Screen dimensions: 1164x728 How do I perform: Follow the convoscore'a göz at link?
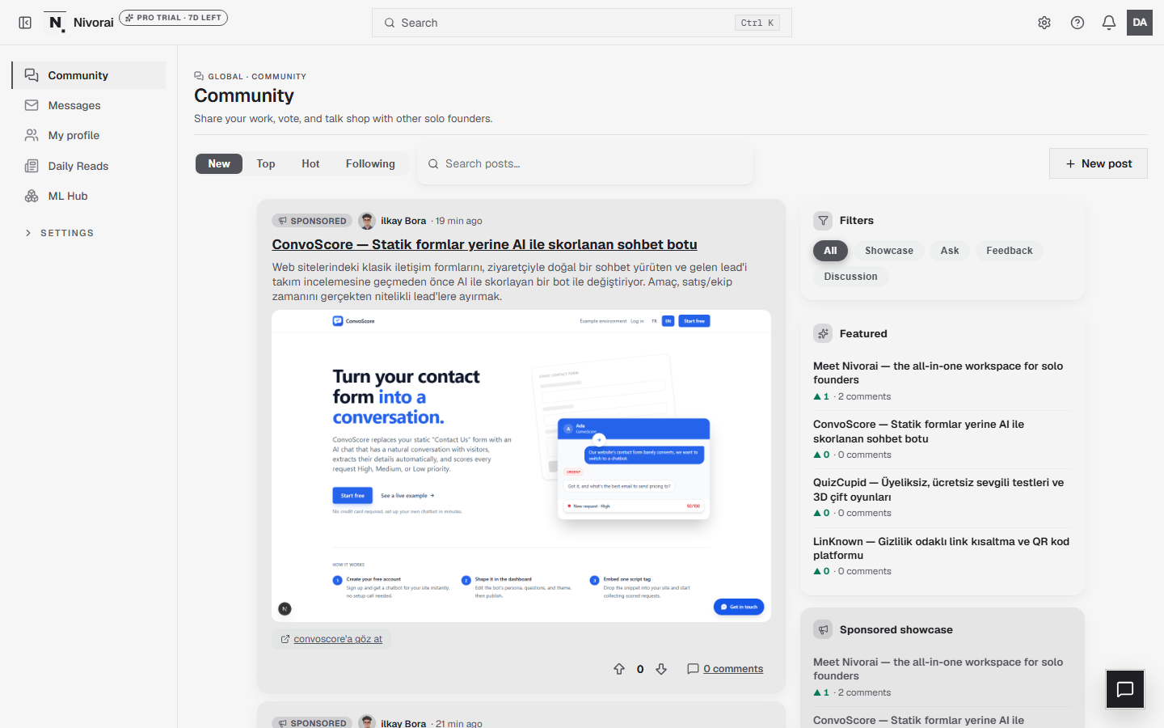(x=331, y=639)
